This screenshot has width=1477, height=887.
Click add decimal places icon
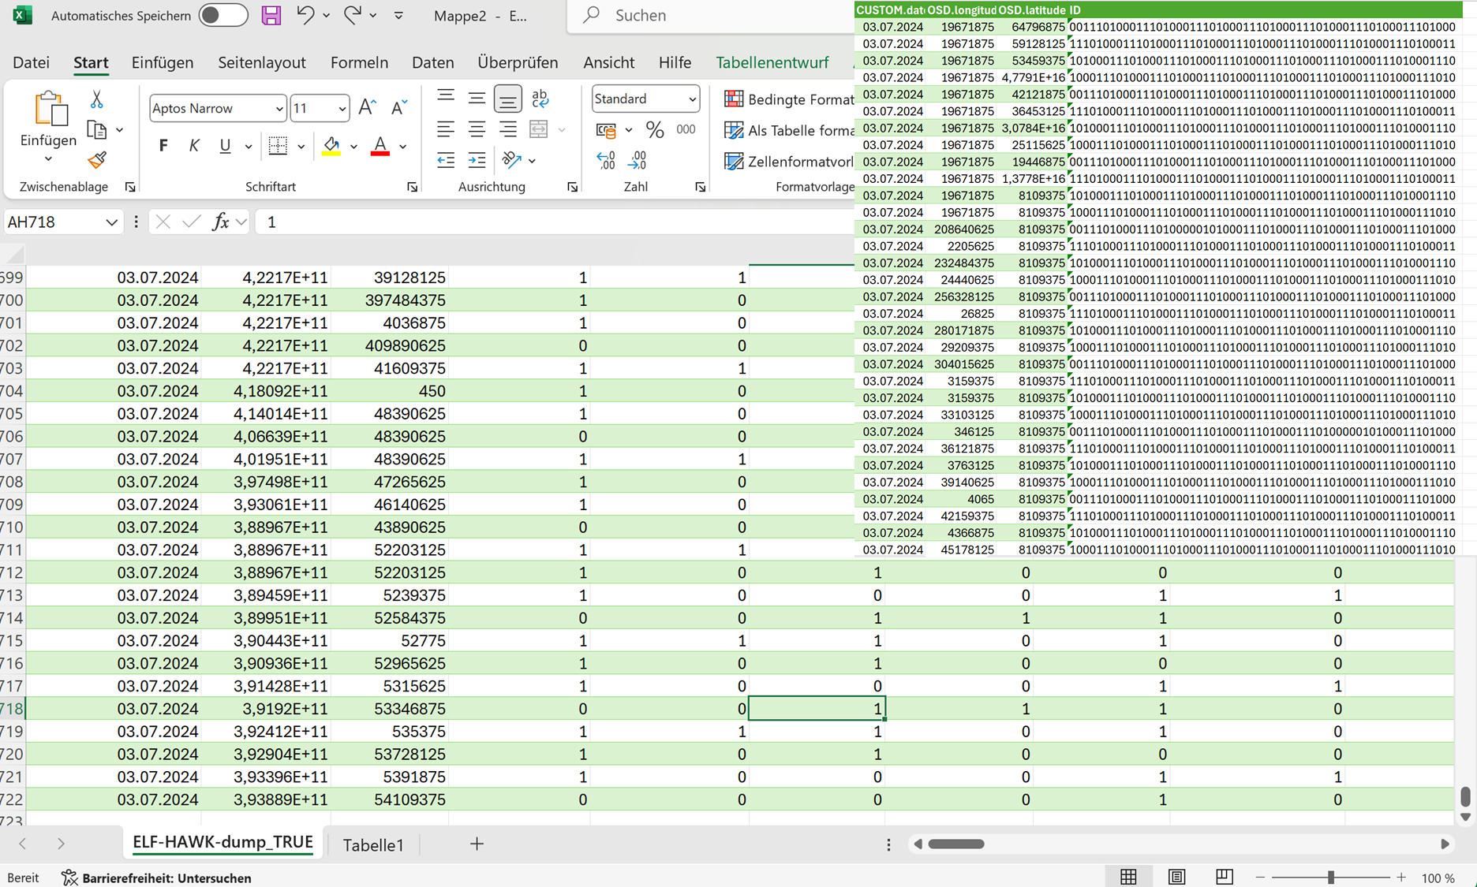[x=606, y=160]
